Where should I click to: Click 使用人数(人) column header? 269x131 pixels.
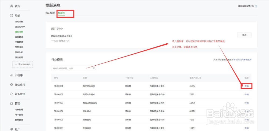(195, 78)
